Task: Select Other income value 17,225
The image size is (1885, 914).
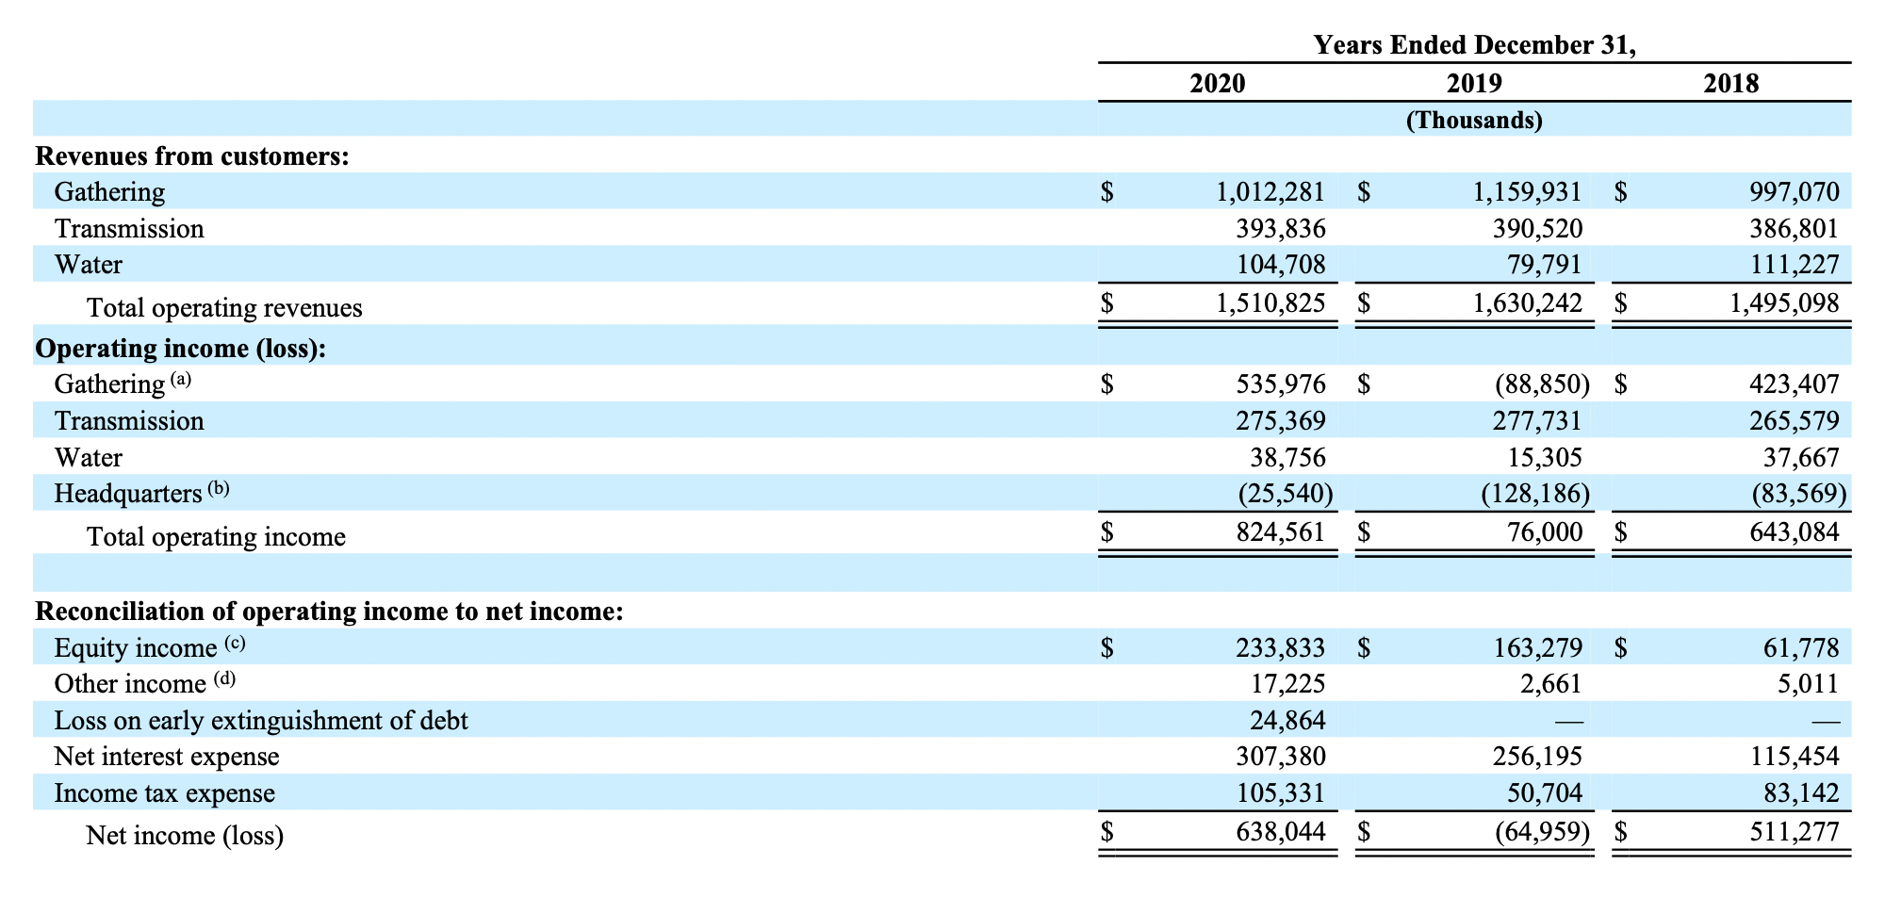Action: (1287, 684)
